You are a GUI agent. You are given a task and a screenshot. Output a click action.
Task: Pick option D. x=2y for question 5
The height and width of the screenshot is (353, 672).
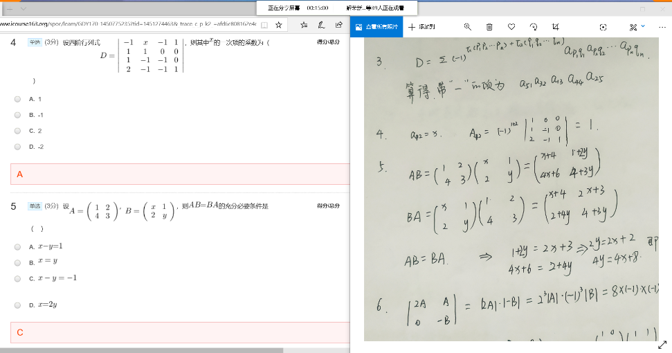18,305
